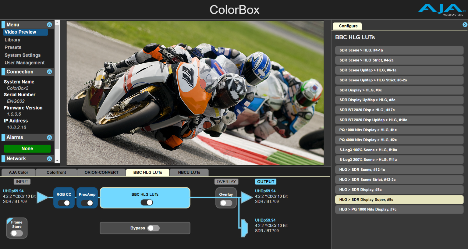Select the HLG > PQ 1000 Nits Display, #7c LUT
The height and width of the screenshot is (249, 468).
[x=399, y=209]
